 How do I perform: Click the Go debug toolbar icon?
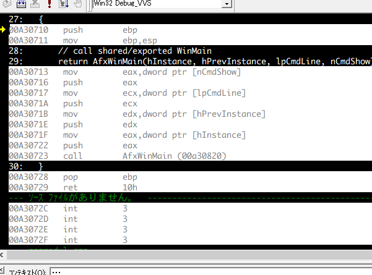pyautogui.click(x=64, y=4)
